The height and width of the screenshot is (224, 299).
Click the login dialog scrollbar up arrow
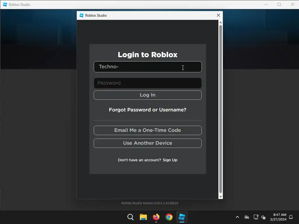pos(221,22)
